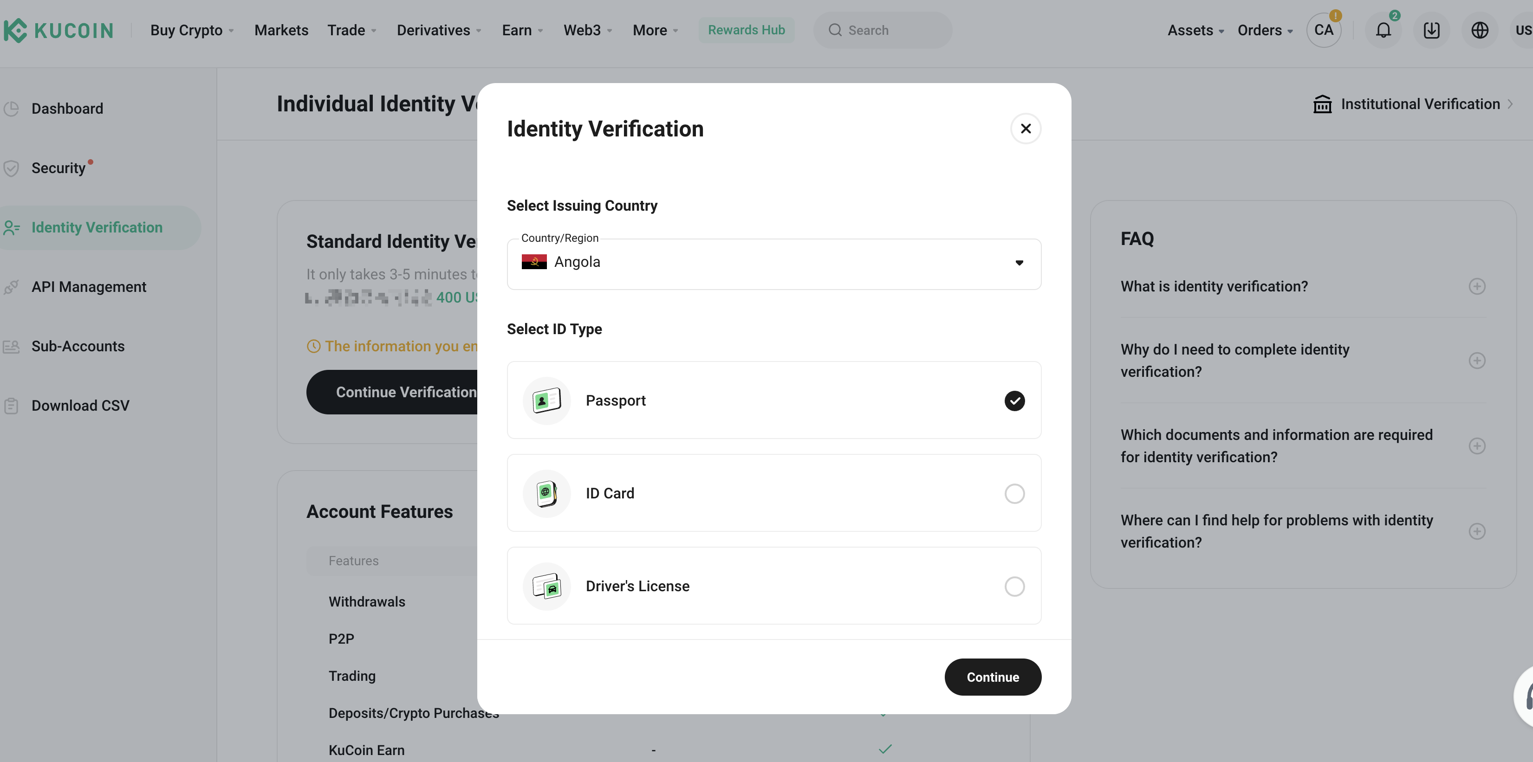Expand the Assets dropdown menu

tap(1195, 30)
